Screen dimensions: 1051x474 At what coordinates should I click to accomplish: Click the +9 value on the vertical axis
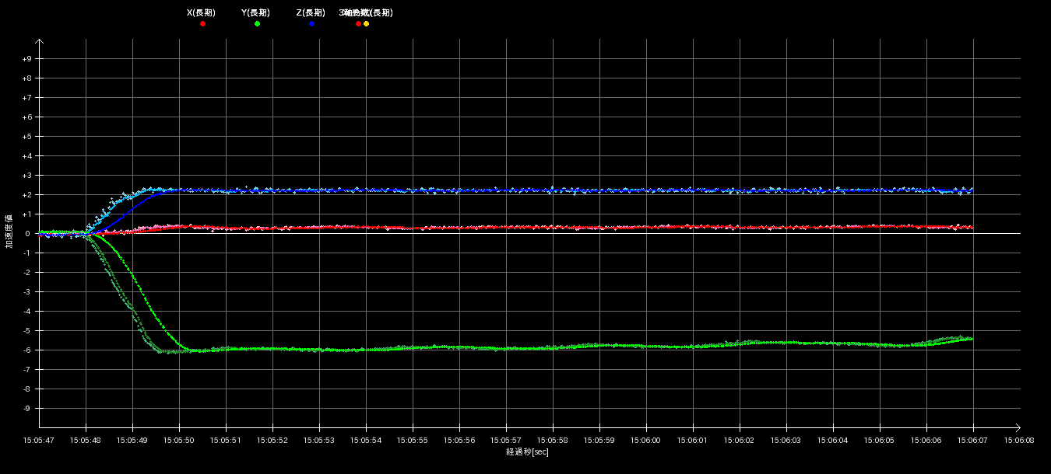pyautogui.click(x=27, y=59)
